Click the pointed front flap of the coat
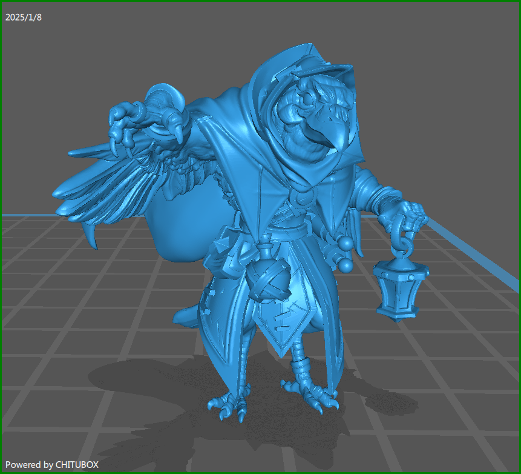 (x=280, y=327)
